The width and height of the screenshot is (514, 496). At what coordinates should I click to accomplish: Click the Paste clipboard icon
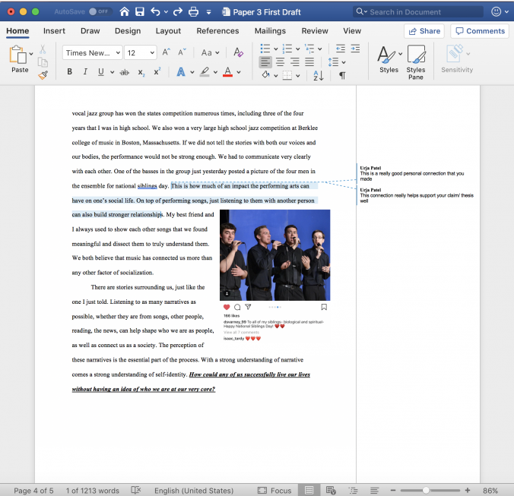tap(18, 55)
